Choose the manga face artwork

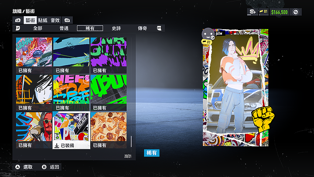click(34, 93)
